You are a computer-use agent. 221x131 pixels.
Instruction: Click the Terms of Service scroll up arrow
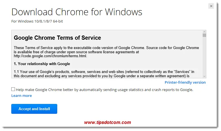(x=204, y=32)
